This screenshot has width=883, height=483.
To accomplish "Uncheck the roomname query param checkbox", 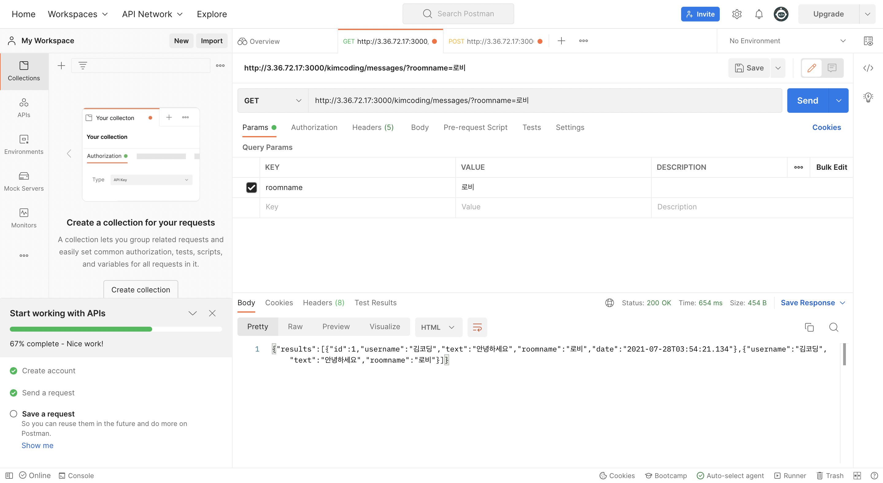I will pos(251,187).
